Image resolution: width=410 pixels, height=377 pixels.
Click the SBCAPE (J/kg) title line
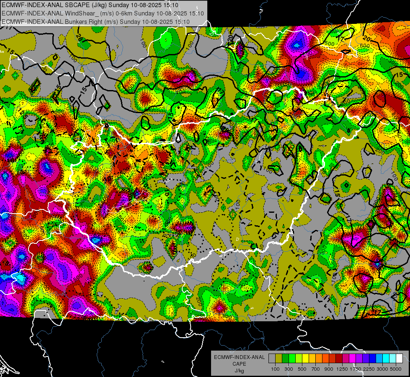(x=90, y=5)
